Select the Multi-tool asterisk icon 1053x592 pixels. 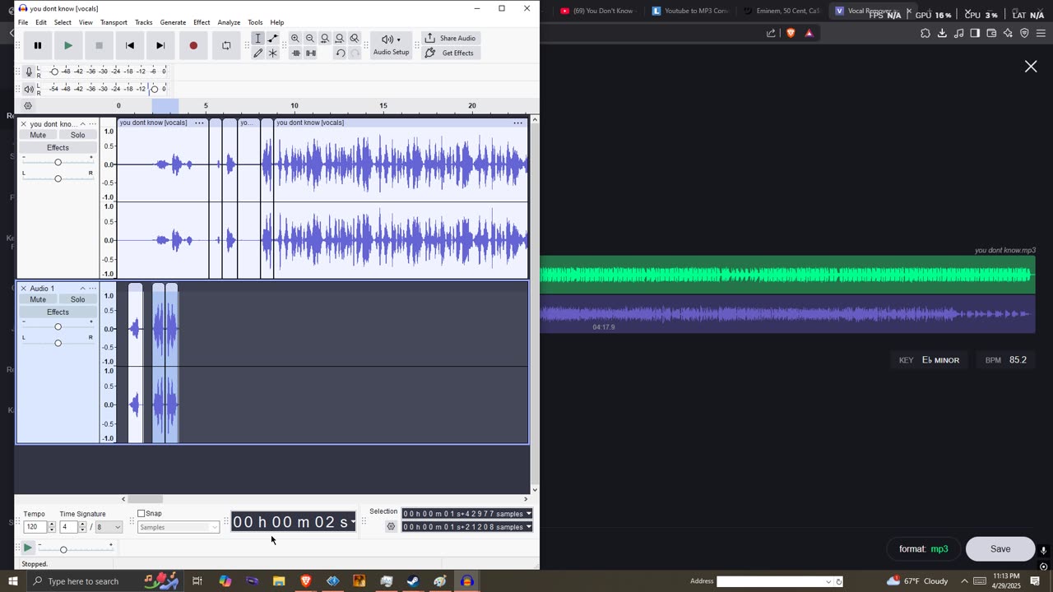click(273, 53)
